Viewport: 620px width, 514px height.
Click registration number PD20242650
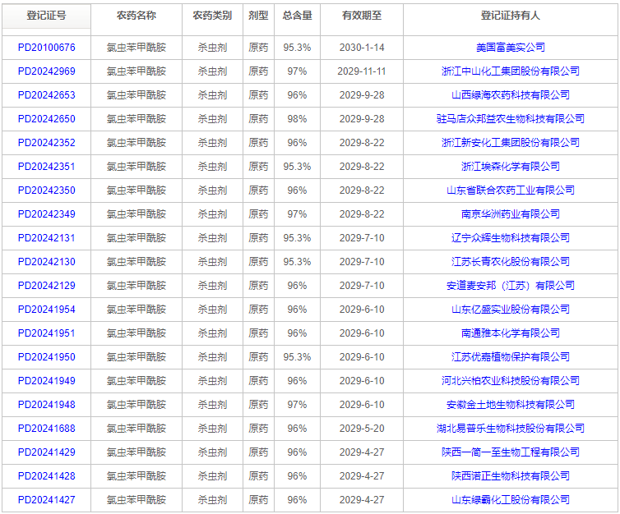[x=47, y=119]
